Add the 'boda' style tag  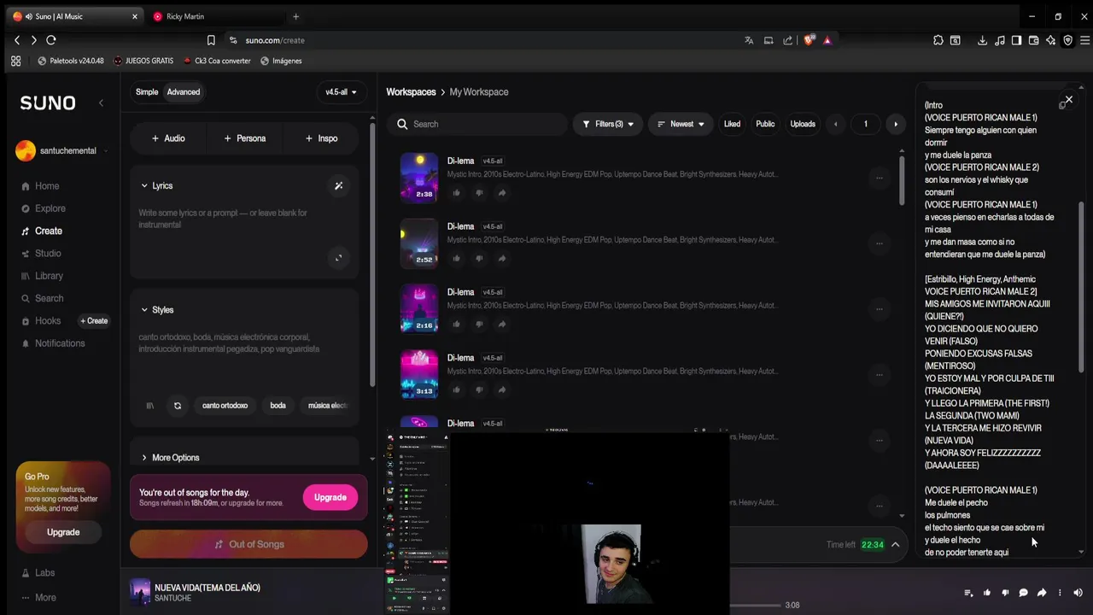tap(278, 406)
